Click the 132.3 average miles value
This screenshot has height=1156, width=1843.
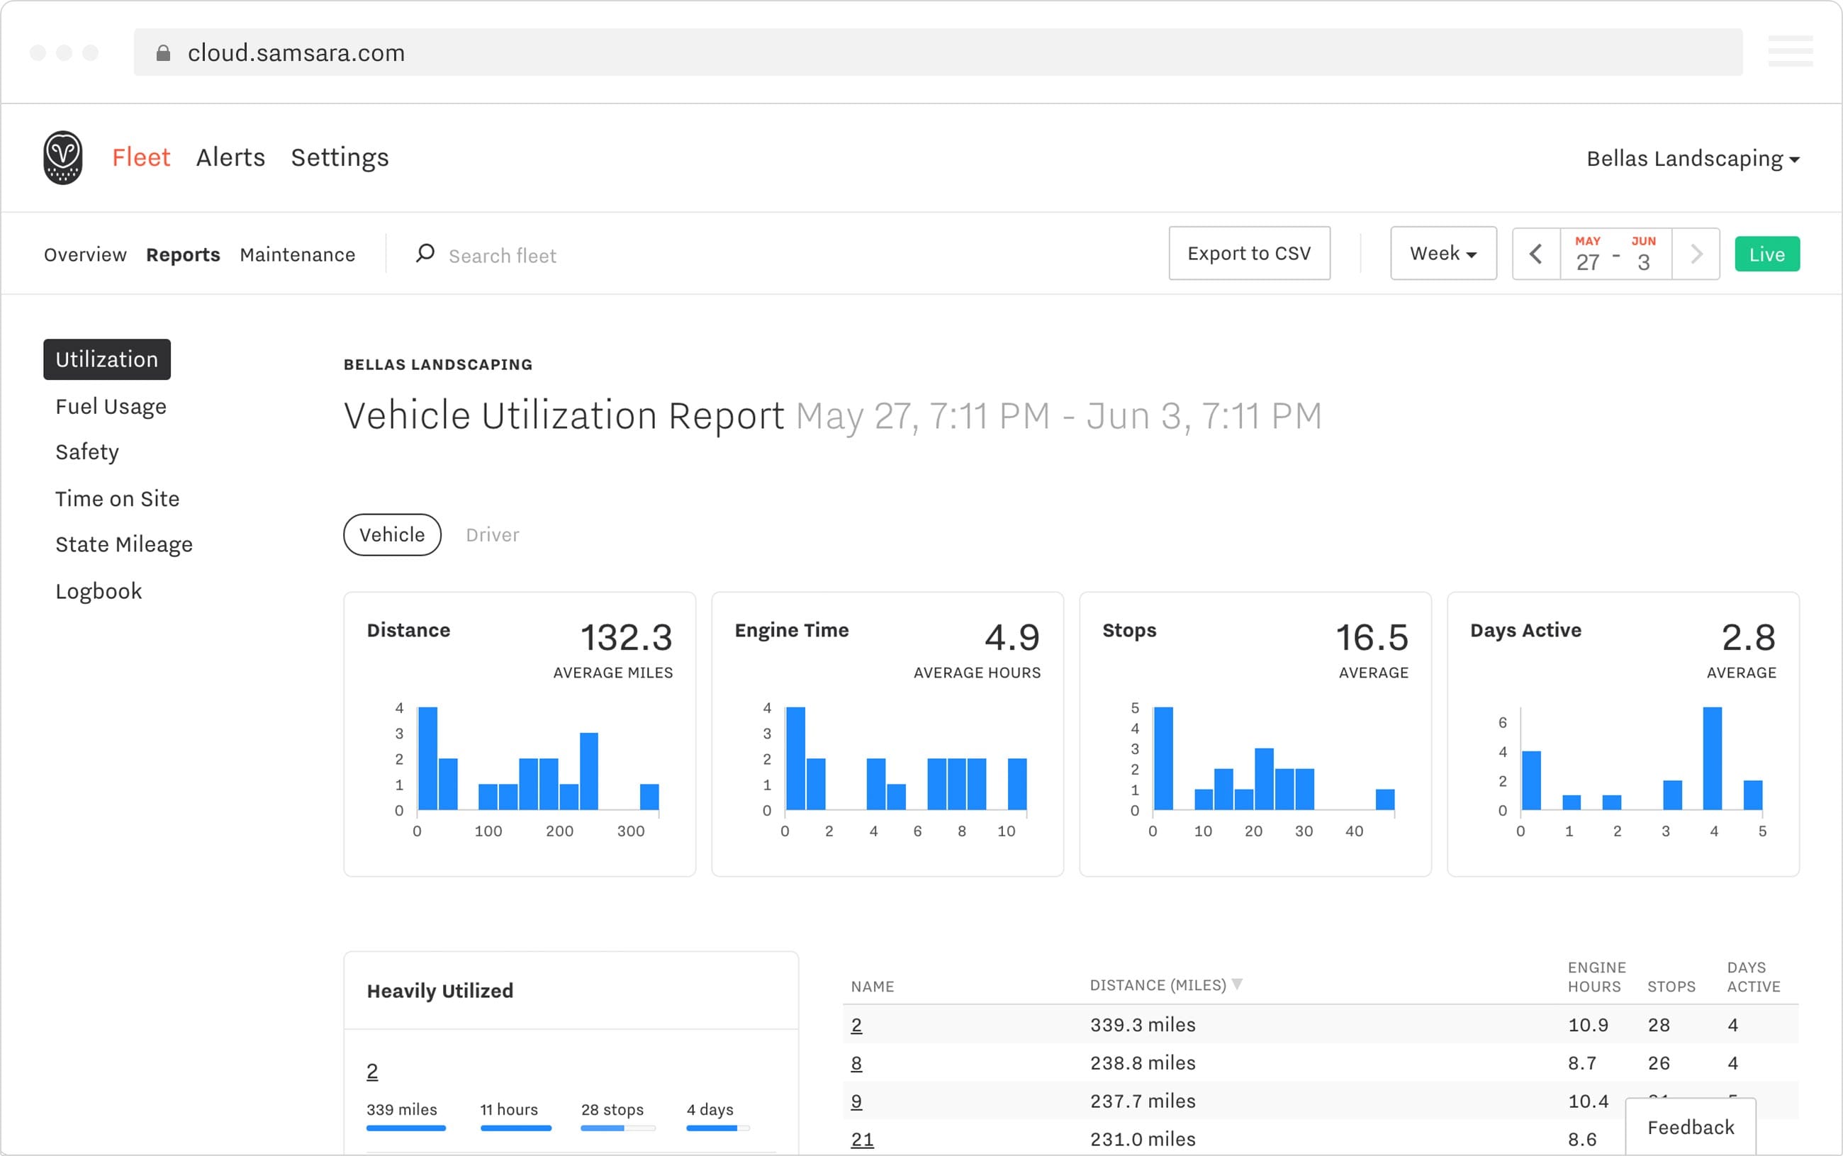point(626,638)
